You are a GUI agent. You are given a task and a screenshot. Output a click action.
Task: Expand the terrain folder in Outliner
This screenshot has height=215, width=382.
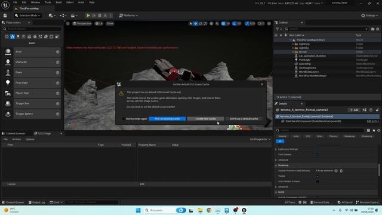[293, 52]
